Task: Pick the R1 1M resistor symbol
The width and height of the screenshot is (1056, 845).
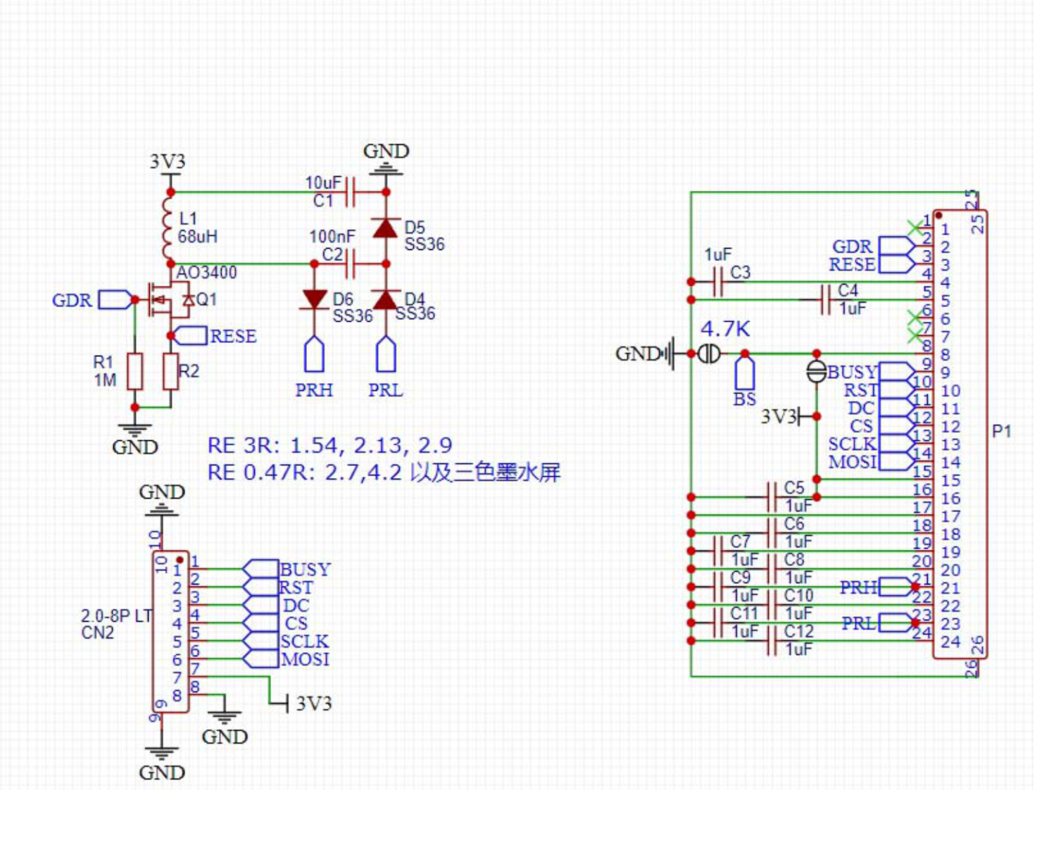Action: tap(135, 372)
